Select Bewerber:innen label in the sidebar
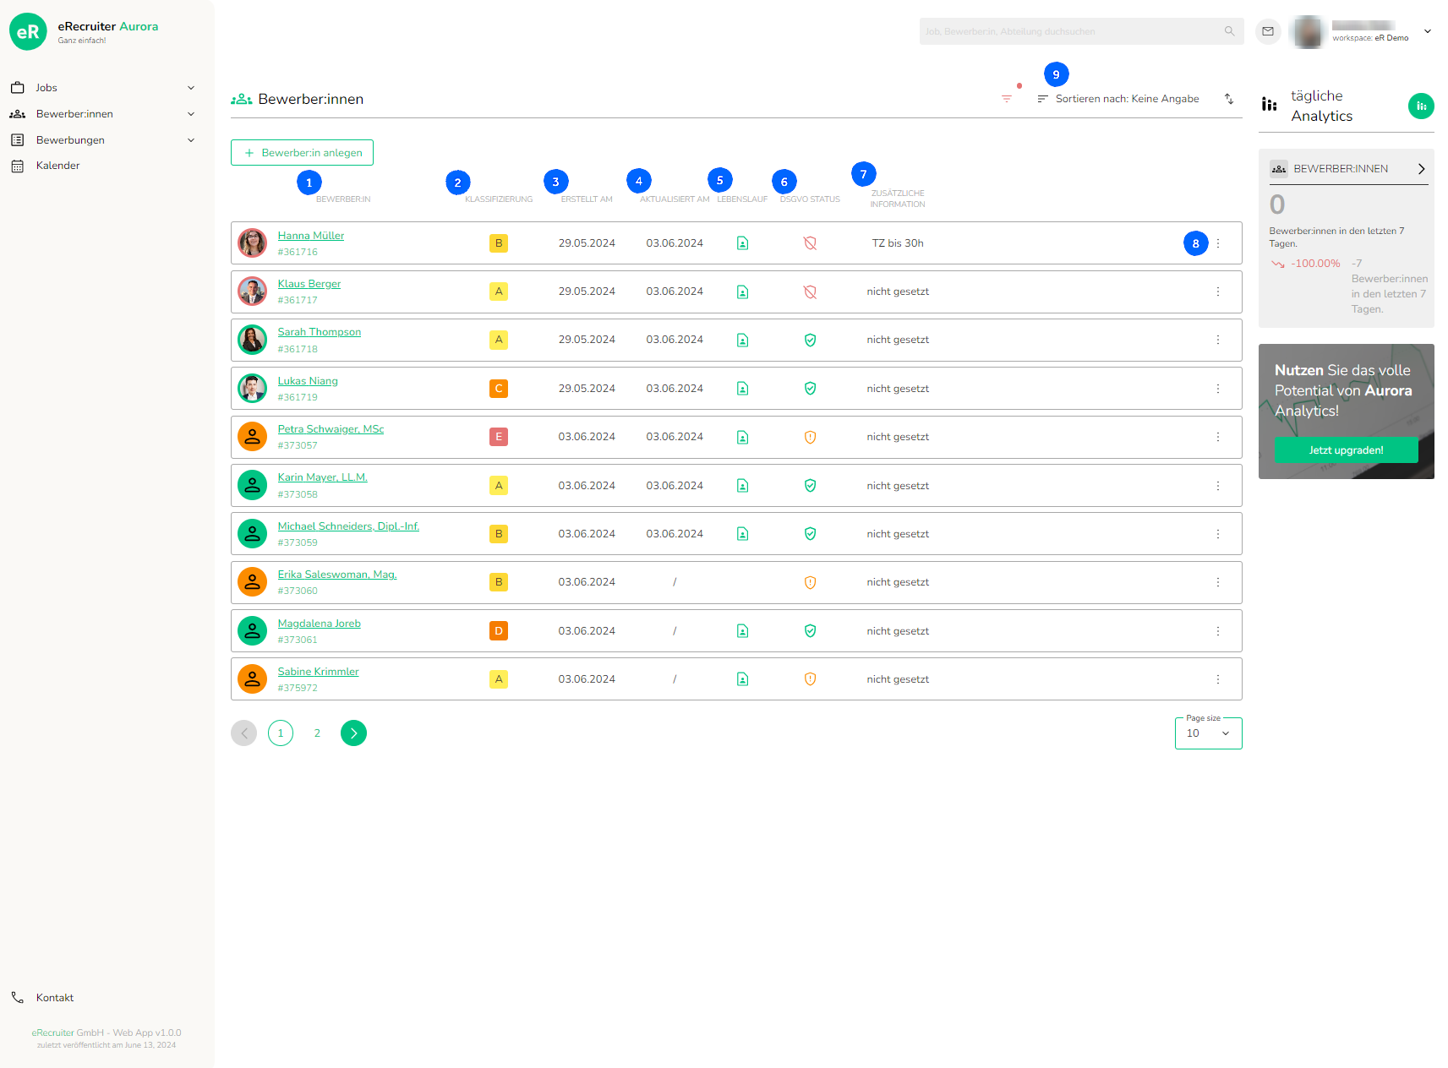 (x=74, y=114)
